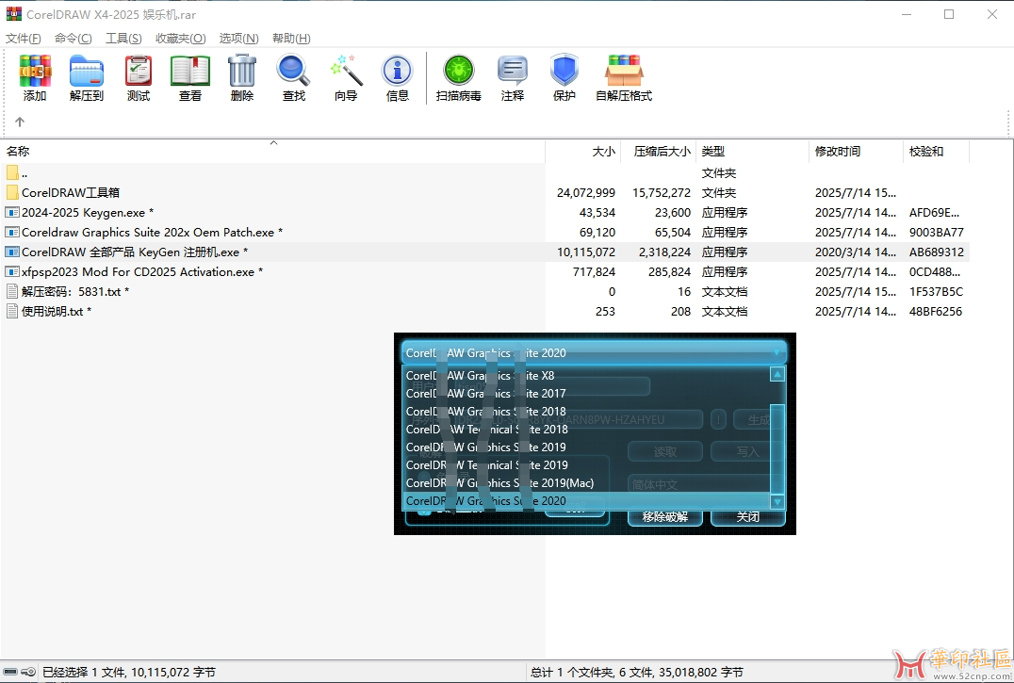Viewport: 1014px width, 683px height.
Task: Click the checksum value 48BF6256
Action: click(x=936, y=312)
